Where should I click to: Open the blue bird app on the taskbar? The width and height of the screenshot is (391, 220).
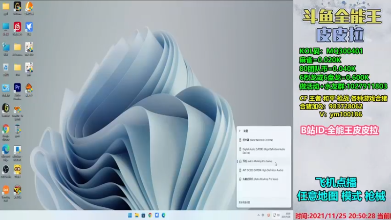[x=157, y=215]
